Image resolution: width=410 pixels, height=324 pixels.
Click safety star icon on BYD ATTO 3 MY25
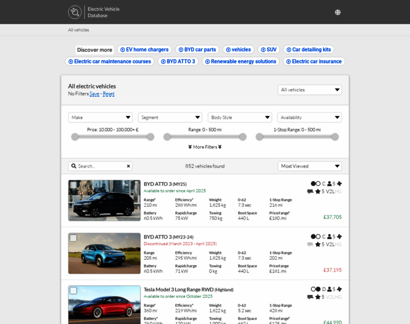(x=318, y=192)
